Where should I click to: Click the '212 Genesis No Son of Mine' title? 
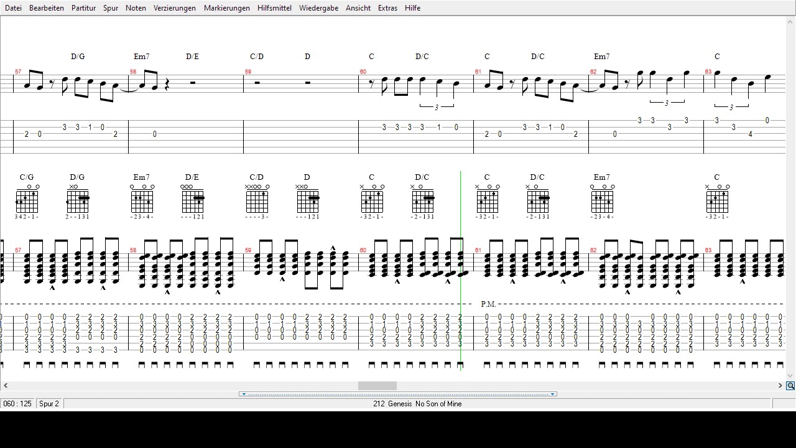click(417, 404)
